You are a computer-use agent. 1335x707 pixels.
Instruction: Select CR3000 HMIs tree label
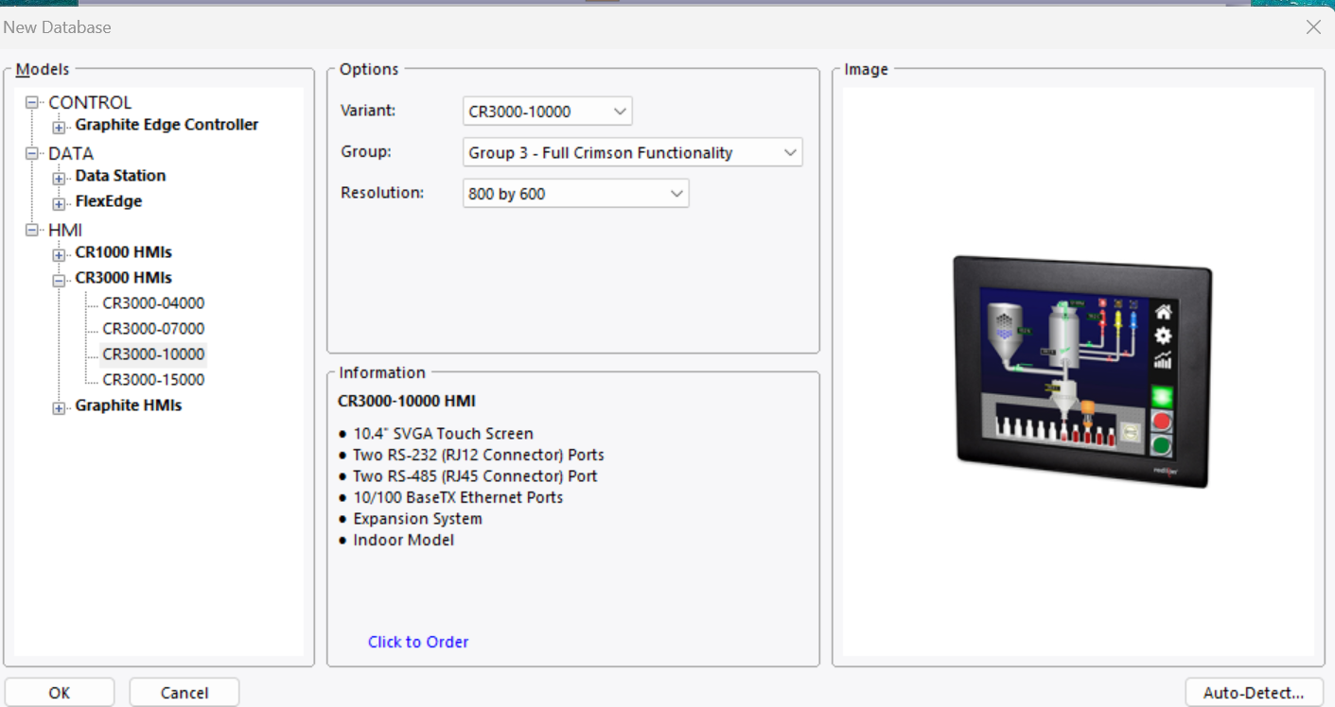(124, 278)
